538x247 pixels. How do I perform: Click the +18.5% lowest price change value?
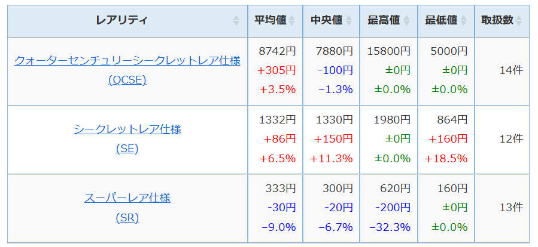coord(446,159)
